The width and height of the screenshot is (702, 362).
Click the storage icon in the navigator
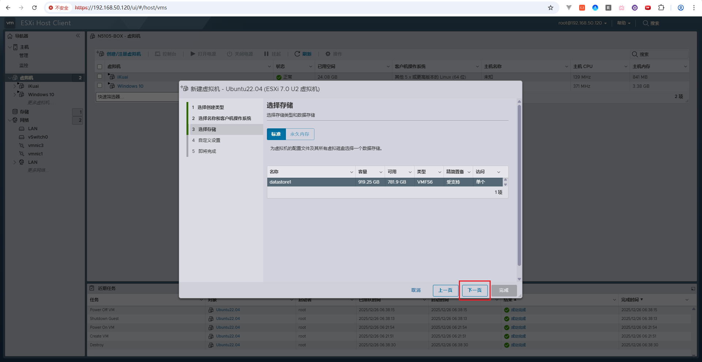(15, 112)
